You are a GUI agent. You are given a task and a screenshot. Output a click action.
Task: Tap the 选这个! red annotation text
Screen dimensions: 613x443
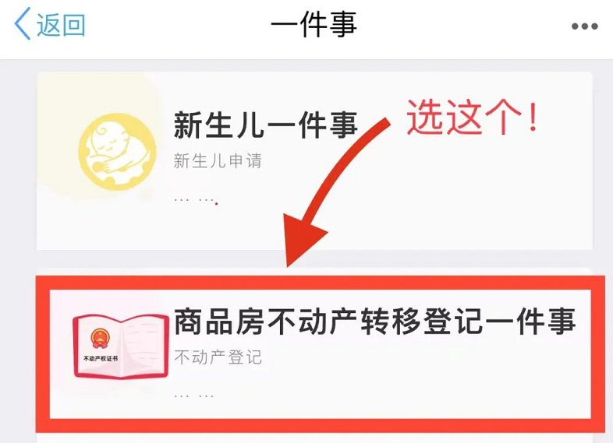tap(473, 117)
